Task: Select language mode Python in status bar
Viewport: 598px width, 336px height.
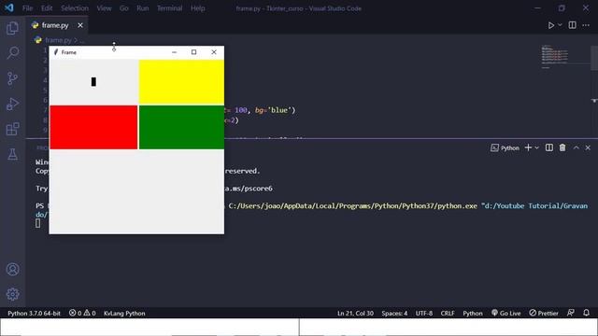Action: pos(473,314)
